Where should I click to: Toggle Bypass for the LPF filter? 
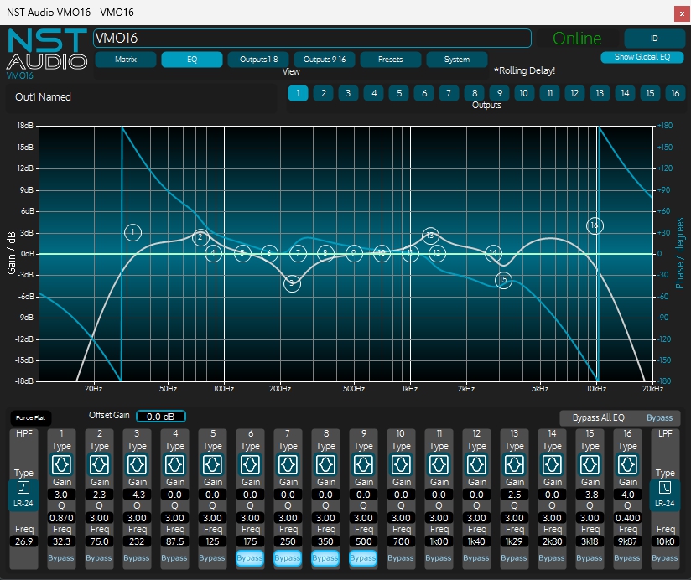[x=664, y=558]
